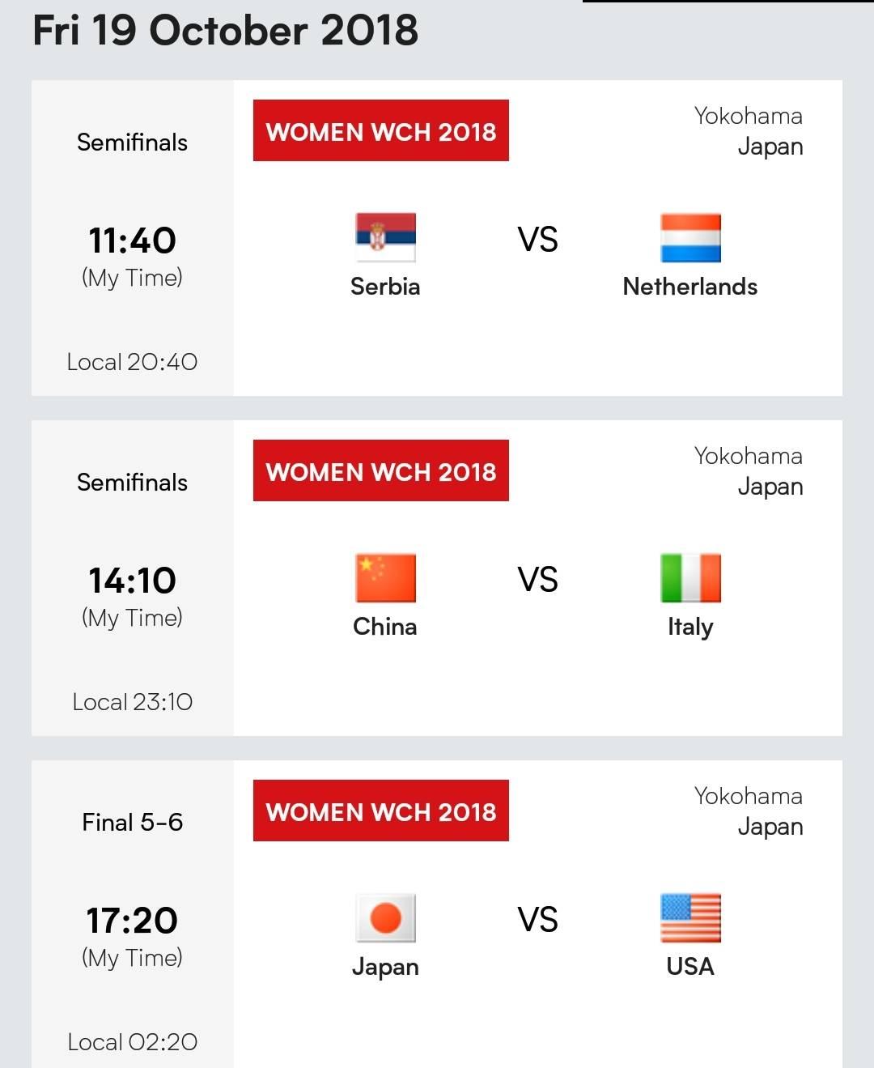874x1068 pixels.
Task: Select the Italy team name
Action: pos(690,628)
